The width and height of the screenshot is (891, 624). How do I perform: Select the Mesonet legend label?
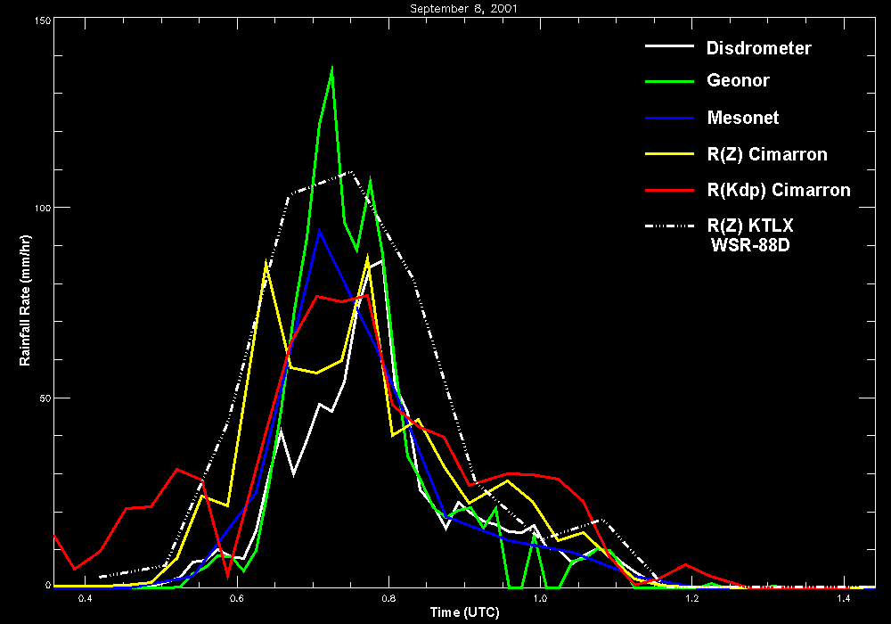[x=742, y=118]
